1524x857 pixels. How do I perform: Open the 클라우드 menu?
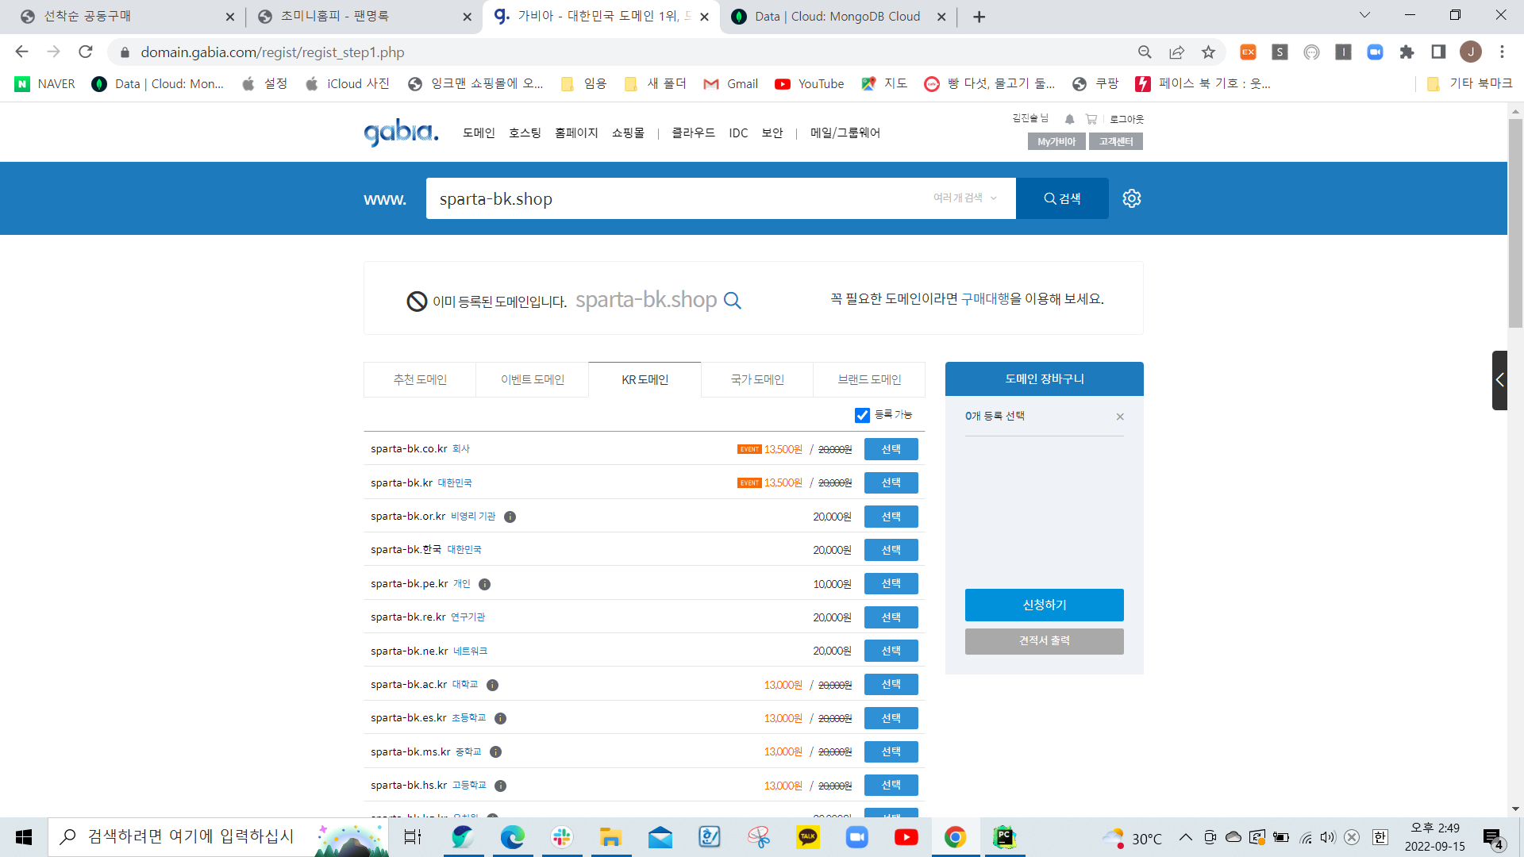tap(693, 133)
